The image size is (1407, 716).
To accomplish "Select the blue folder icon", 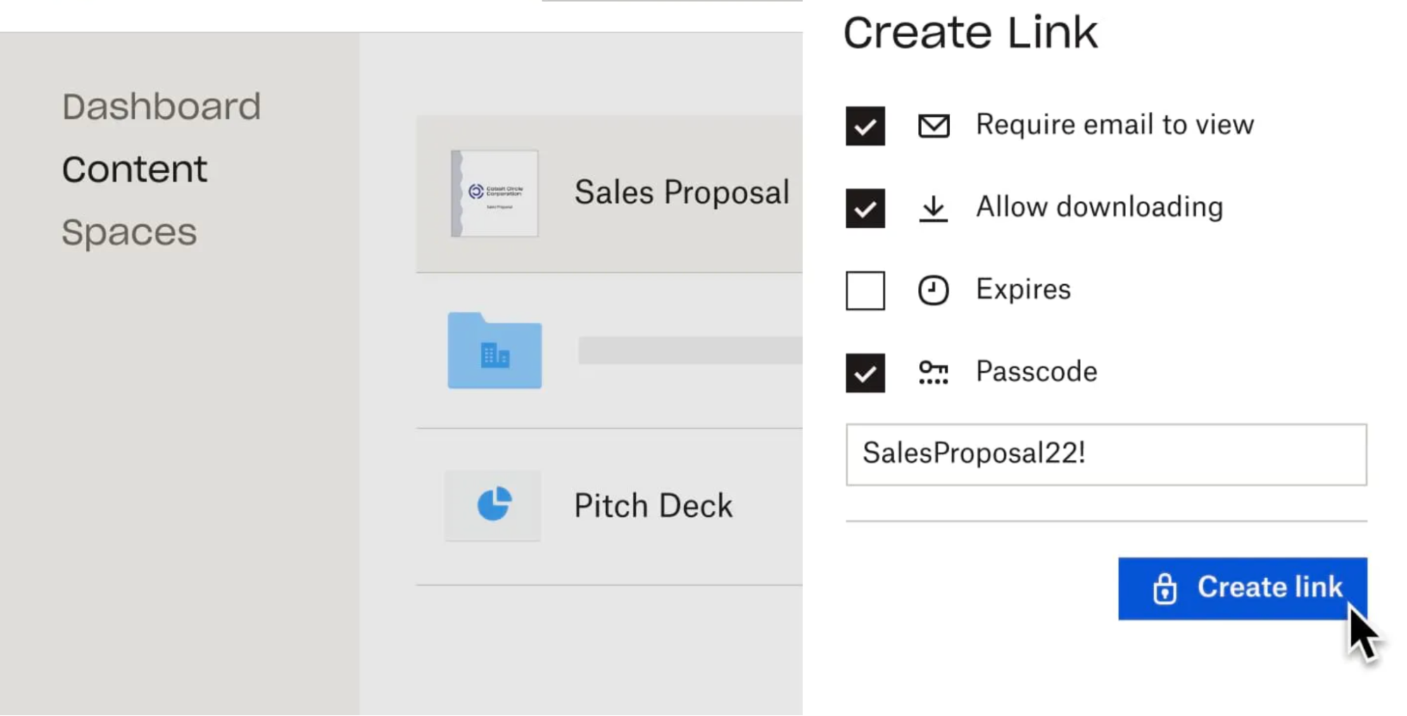I will [x=495, y=350].
